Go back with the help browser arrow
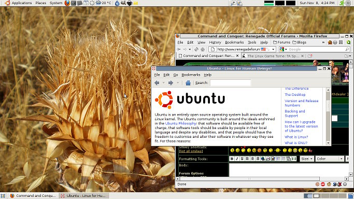 [157, 83]
